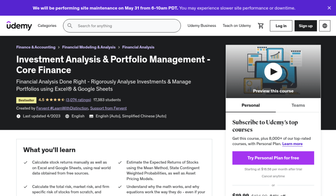Open Udemy Business link

coord(202,25)
